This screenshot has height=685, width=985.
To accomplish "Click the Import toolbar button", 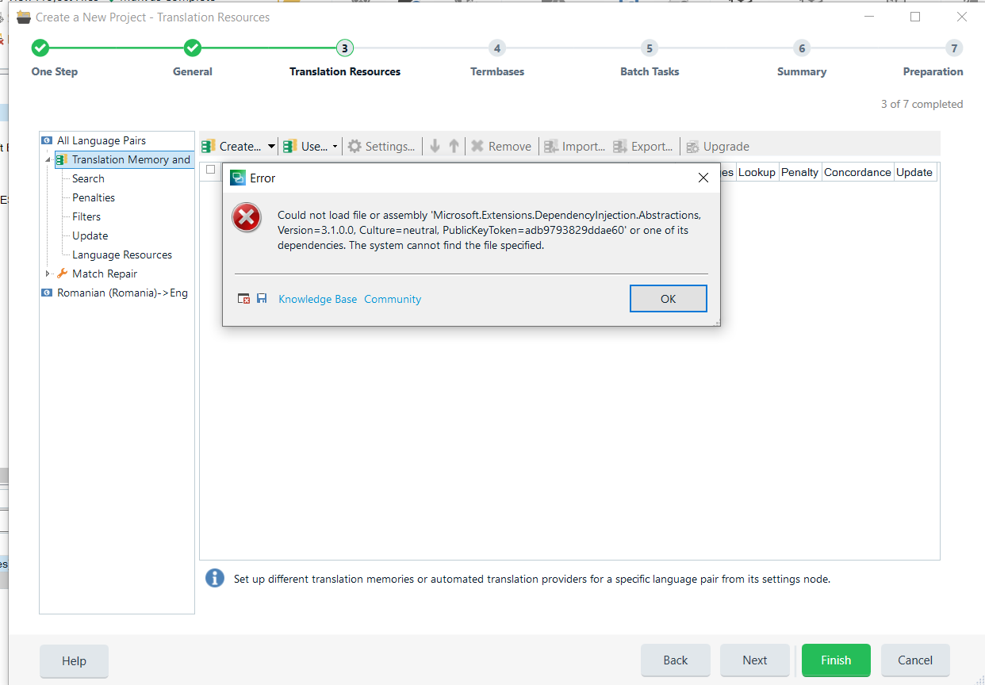I will (x=575, y=146).
